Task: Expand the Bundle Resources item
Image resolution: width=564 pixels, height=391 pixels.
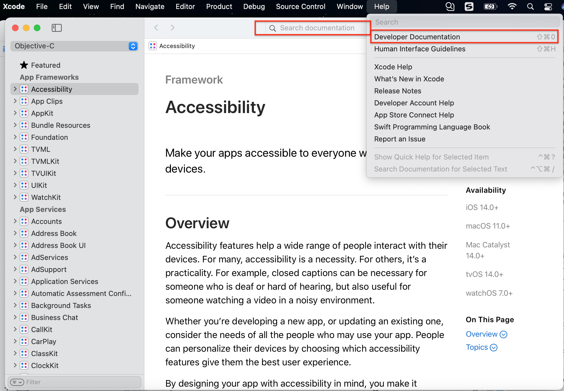Action: pos(15,125)
